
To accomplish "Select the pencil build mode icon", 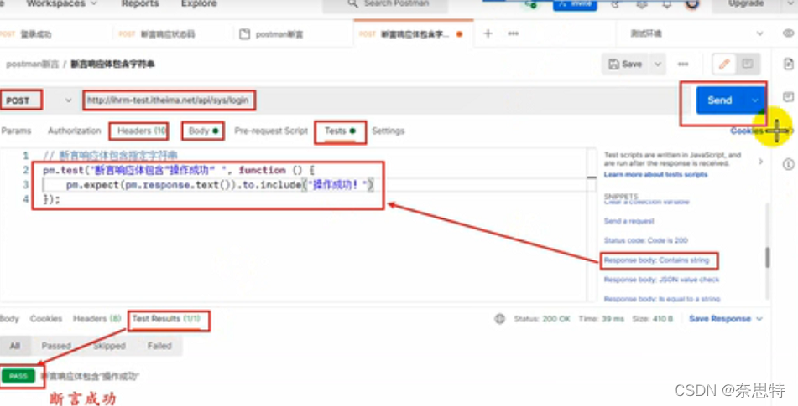I will click(x=724, y=64).
